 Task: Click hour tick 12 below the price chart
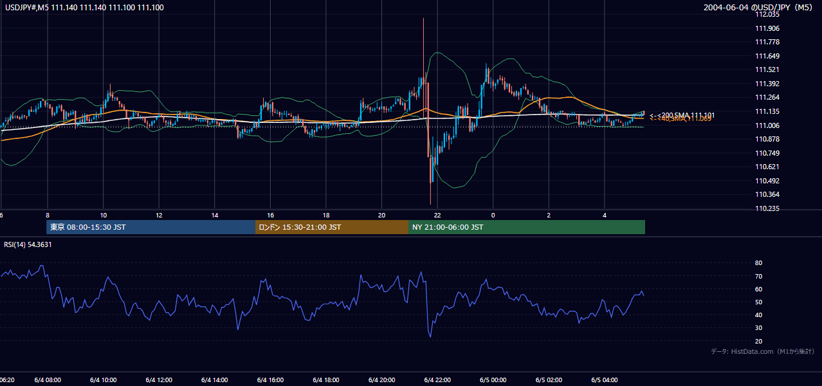159,215
